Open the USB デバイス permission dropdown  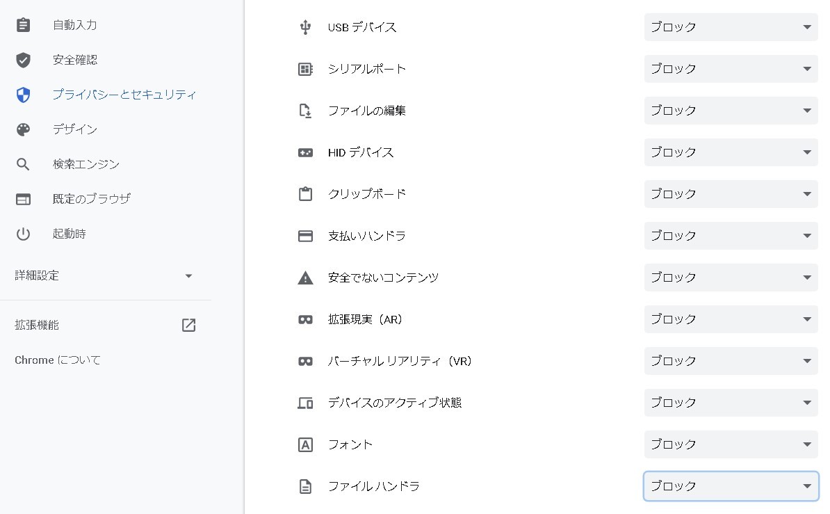(731, 27)
